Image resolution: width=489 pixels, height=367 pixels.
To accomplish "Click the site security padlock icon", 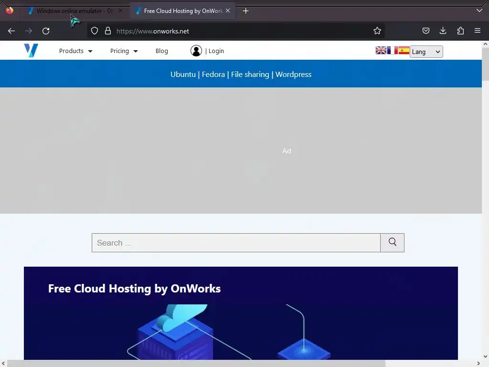I will 108,31.
